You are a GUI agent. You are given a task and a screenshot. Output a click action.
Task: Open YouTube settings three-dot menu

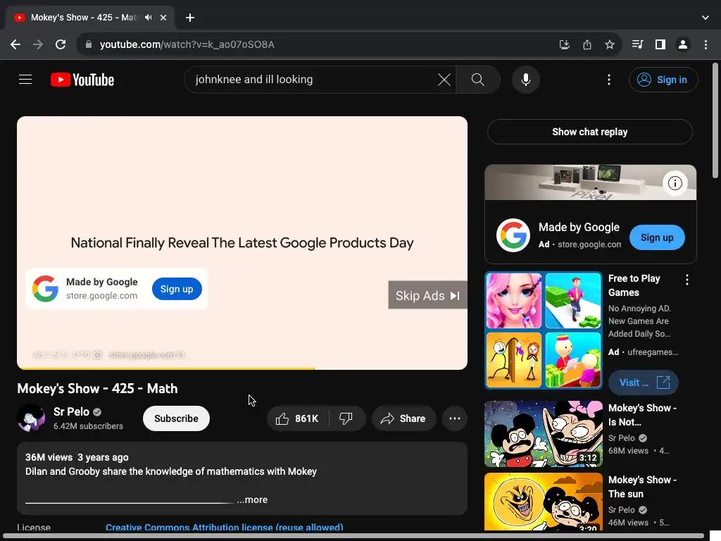pyautogui.click(x=609, y=80)
